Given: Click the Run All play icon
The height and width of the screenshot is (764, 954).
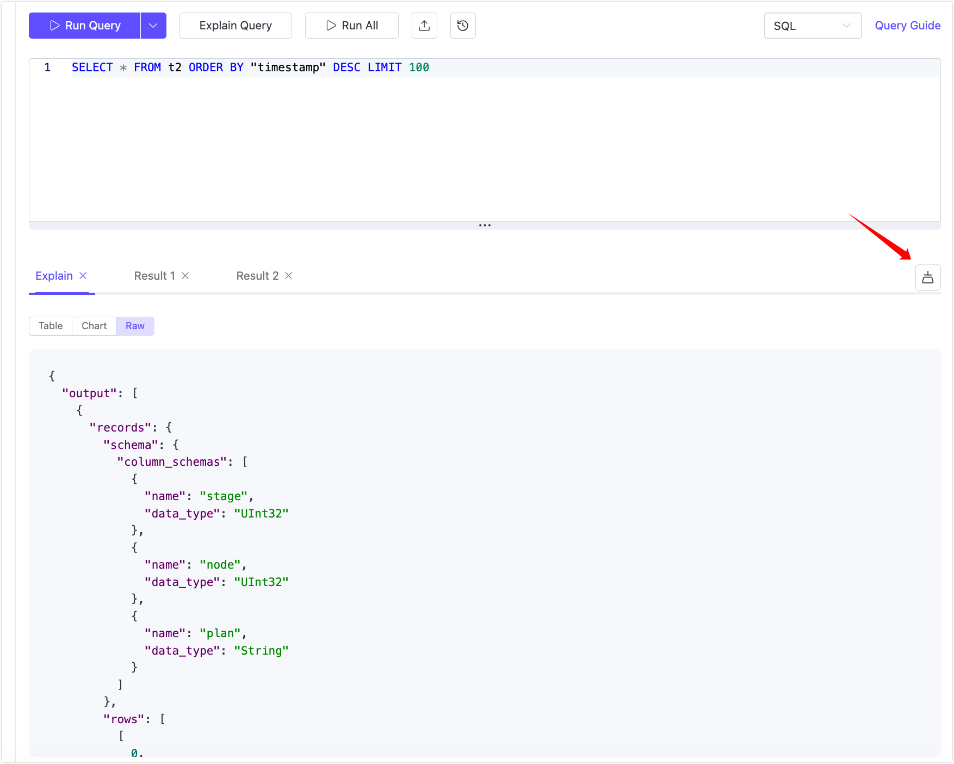Looking at the screenshot, I should 331,25.
